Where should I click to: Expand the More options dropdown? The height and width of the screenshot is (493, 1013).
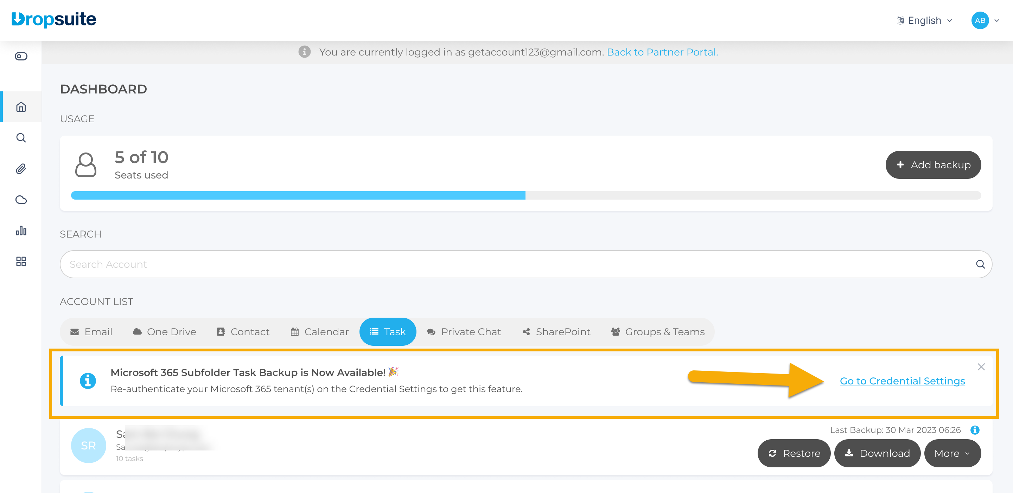(x=952, y=453)
